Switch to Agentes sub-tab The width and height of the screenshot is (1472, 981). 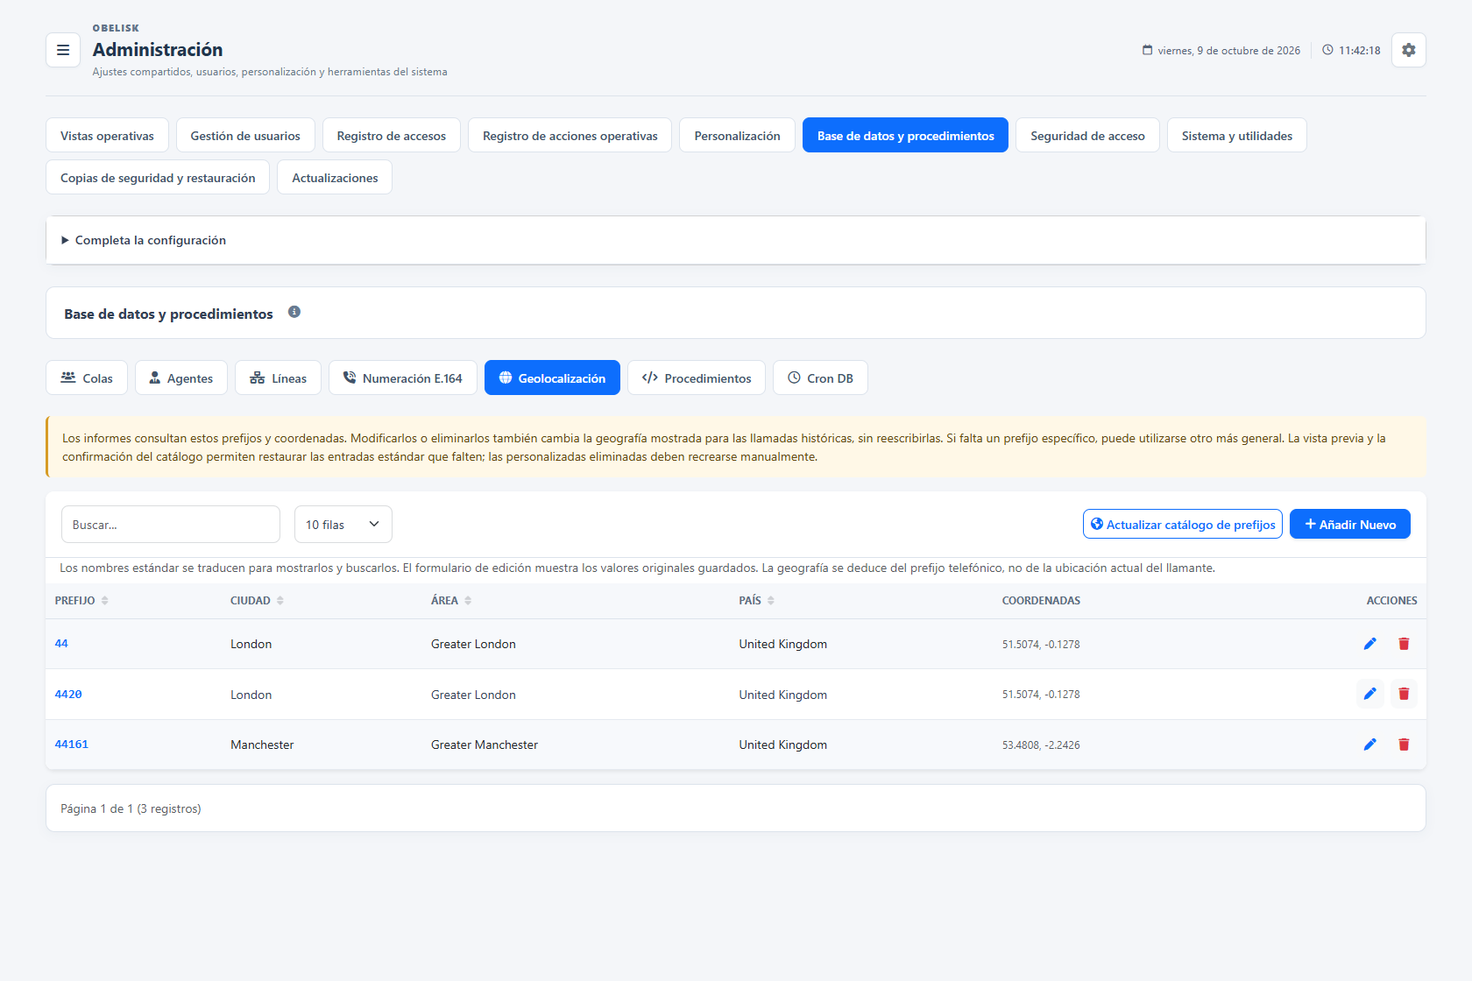pyautogui.click(x=180, y=378)
